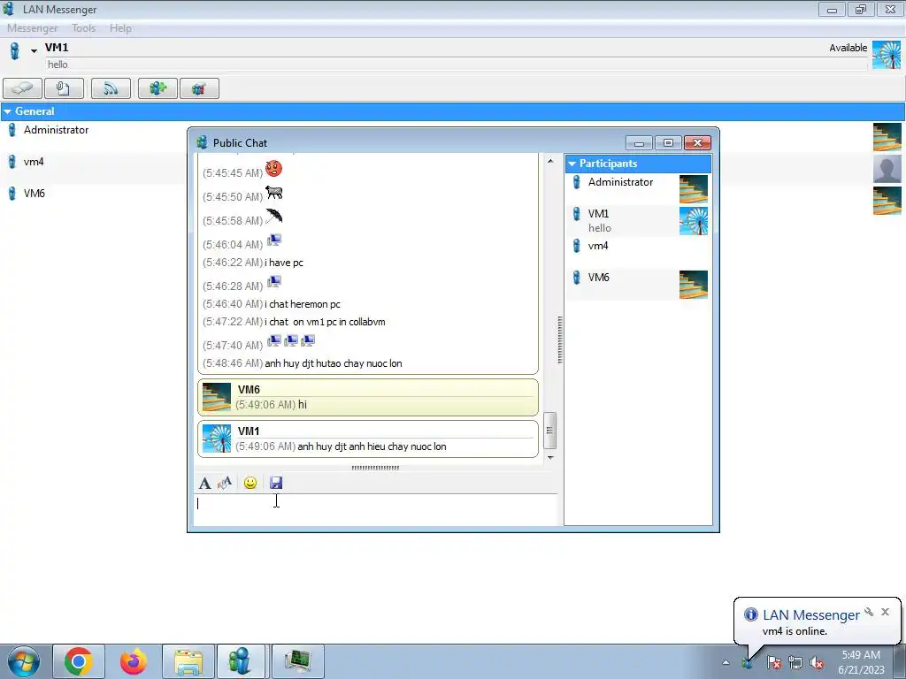Click the Available status label
Screen dimensions: 906x679
point(848,48)
